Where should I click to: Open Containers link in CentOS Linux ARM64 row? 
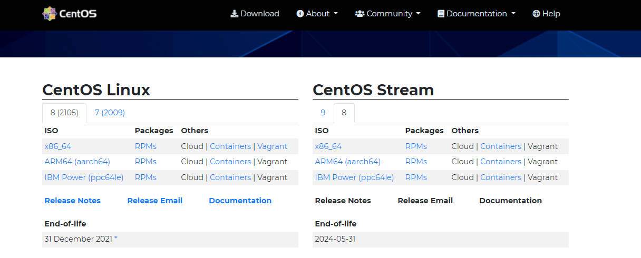[230, 162]
